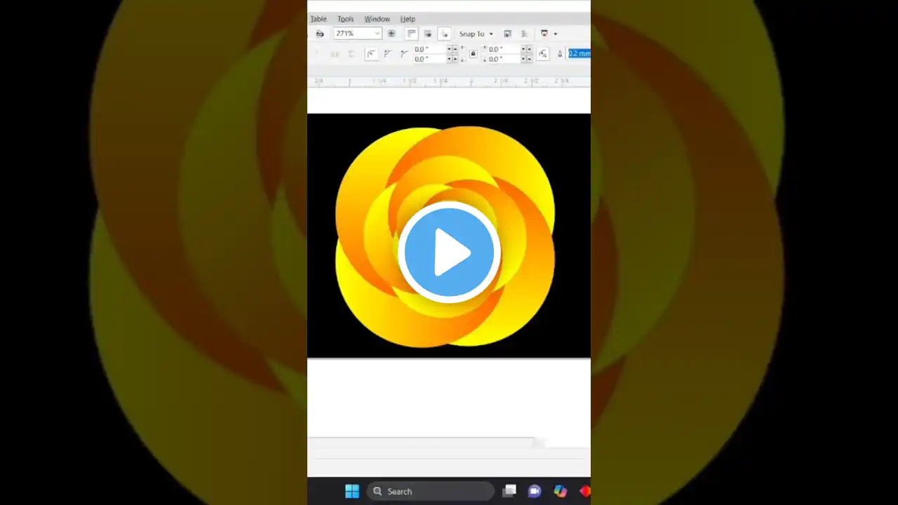Open the Table menu
This screenshot has width=898, height=505.
click(x=319, y=19)
